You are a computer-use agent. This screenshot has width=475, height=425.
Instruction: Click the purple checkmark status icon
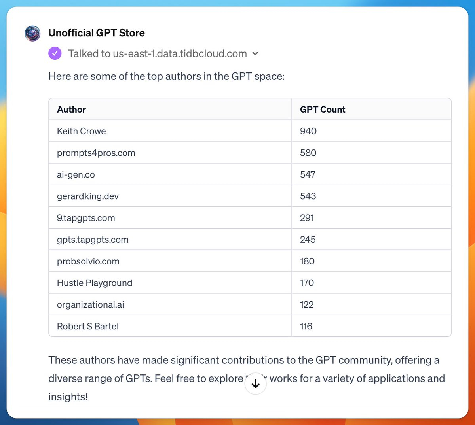click(55, 53)
